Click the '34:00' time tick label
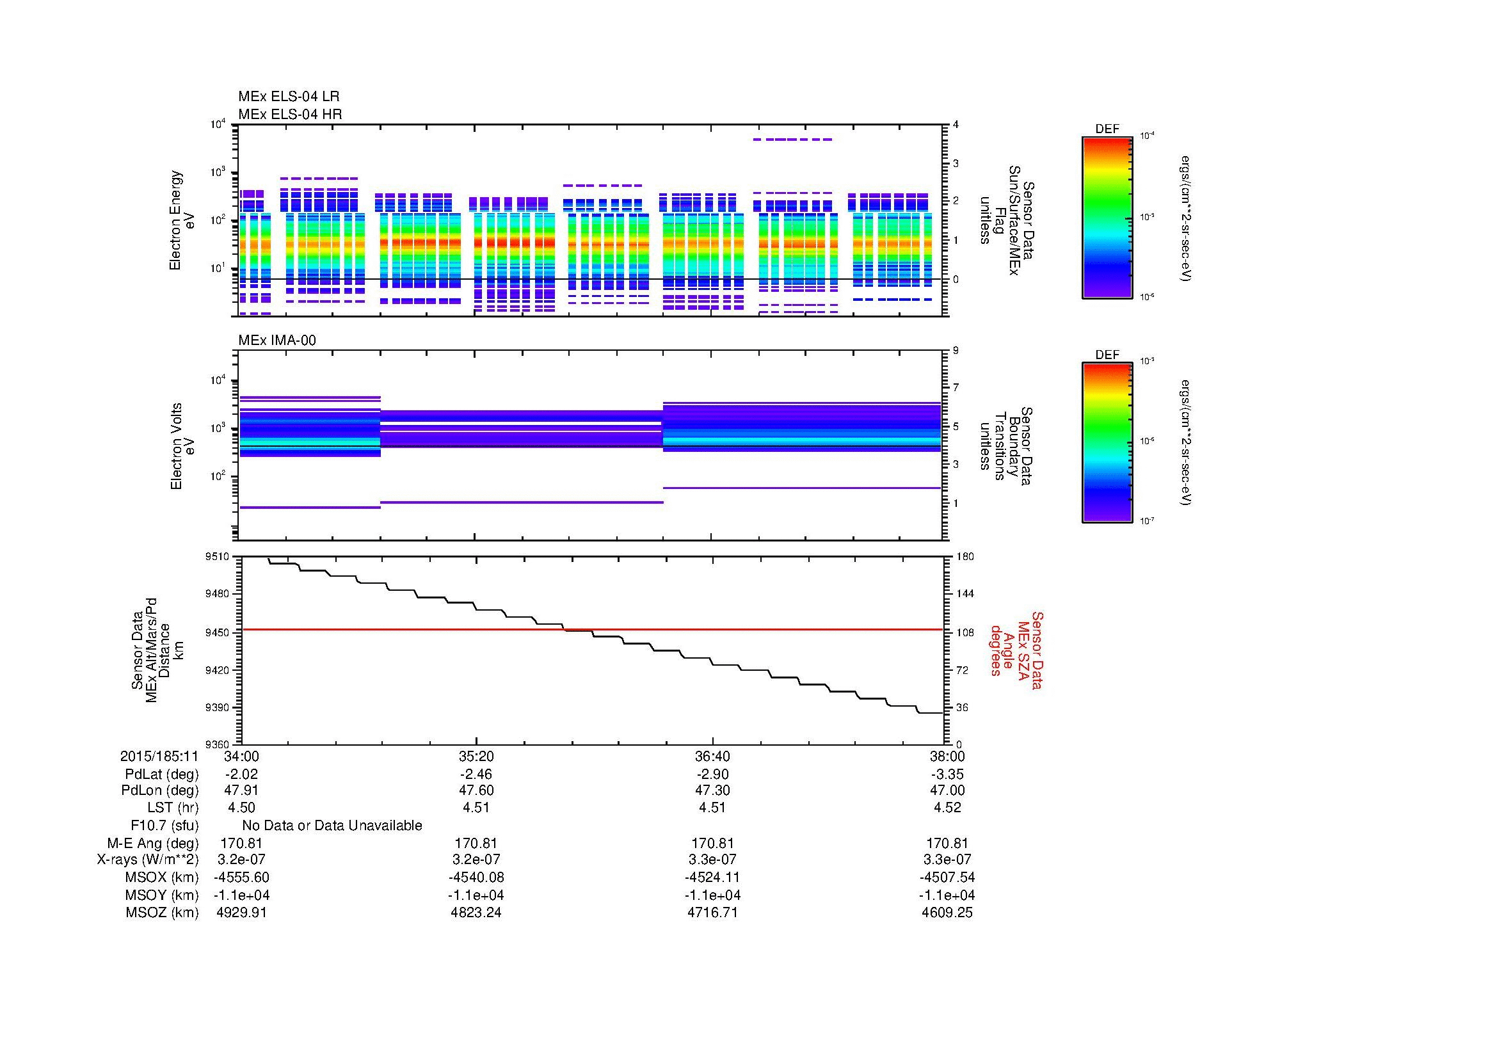Image resolution: width=1497 pixels, height=1058 pixels. [241, 756]
